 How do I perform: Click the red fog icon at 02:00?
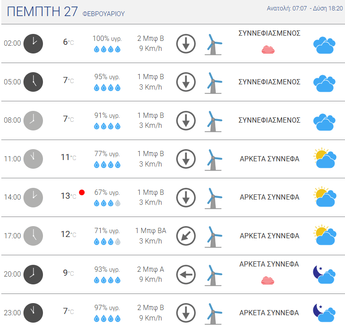(268, 50)
